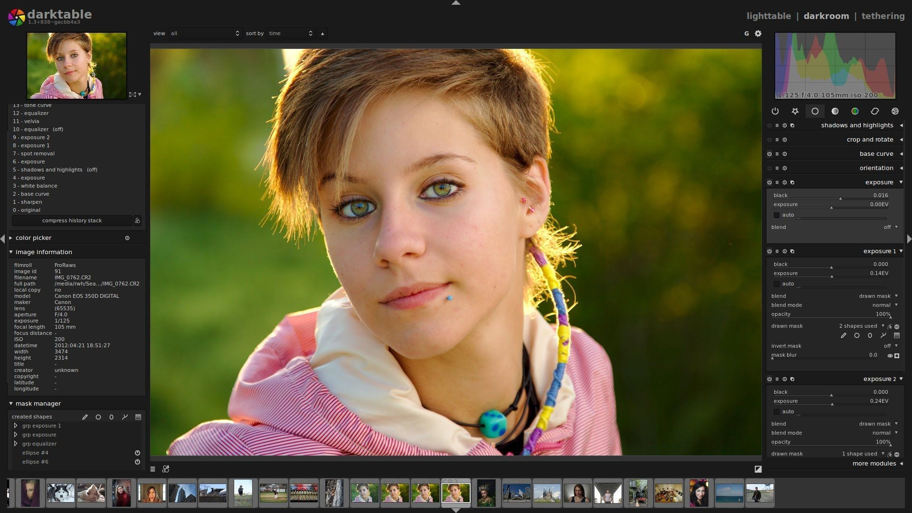This screenshot has height=513, width=912.
Task: Collapse left panel using left edge arrow
Action: click(3, 238)
